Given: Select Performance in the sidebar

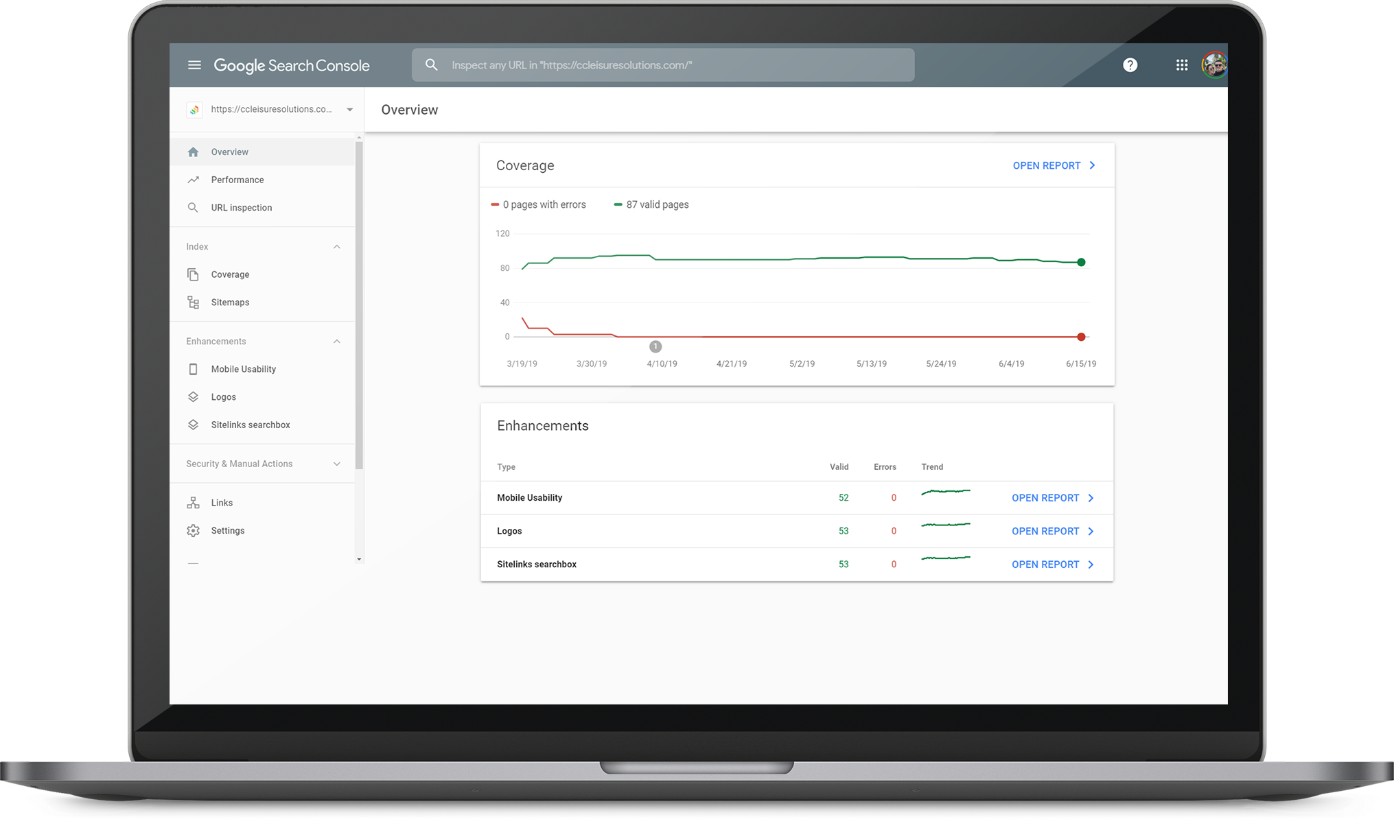Looking at the screenshot, I should [262, 180].
